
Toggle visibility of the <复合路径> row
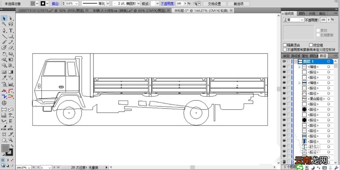284,99
